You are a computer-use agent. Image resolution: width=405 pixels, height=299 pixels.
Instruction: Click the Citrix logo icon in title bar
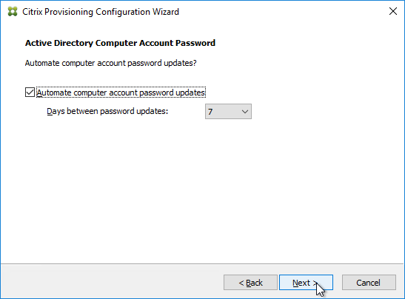[x=13, y=12]
